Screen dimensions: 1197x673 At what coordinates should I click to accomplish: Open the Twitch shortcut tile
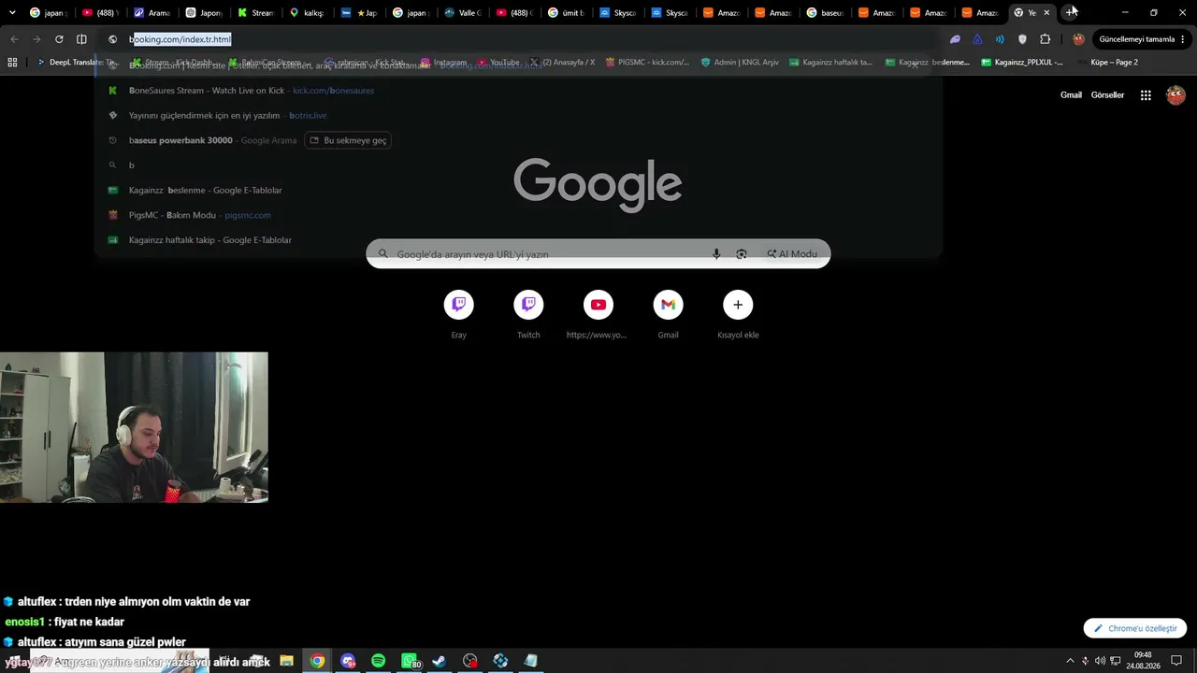point(528,305)
